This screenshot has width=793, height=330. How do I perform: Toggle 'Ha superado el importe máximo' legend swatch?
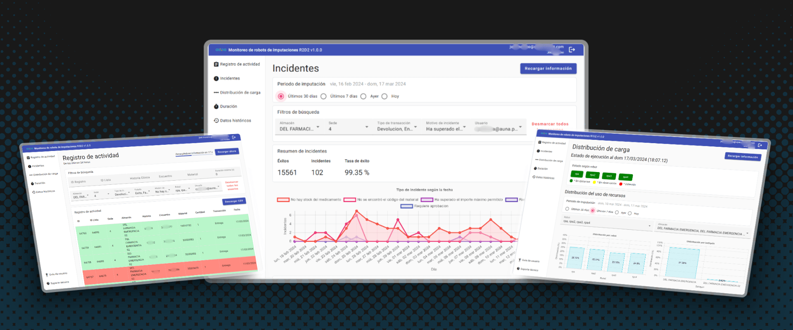point(427,200)
